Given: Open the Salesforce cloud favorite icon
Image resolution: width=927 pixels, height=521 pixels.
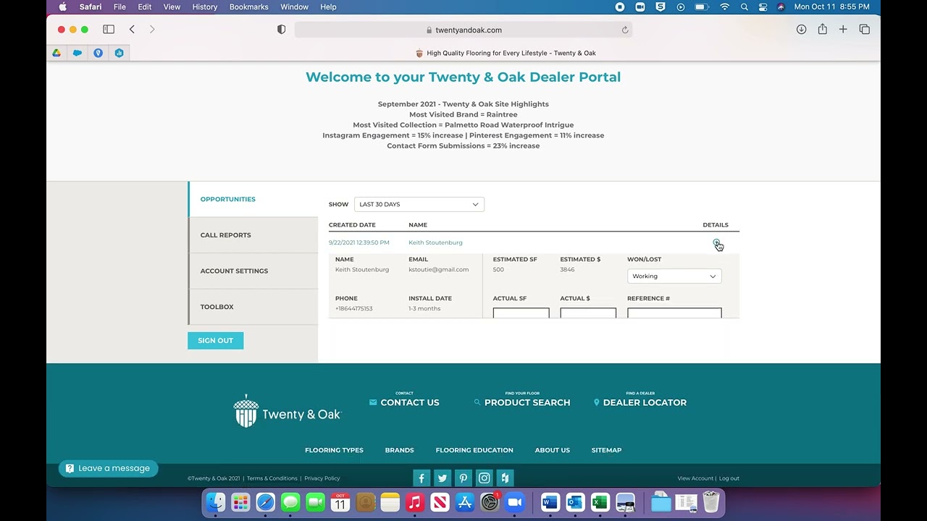Looking at the screenshot, I should [77, 53].
